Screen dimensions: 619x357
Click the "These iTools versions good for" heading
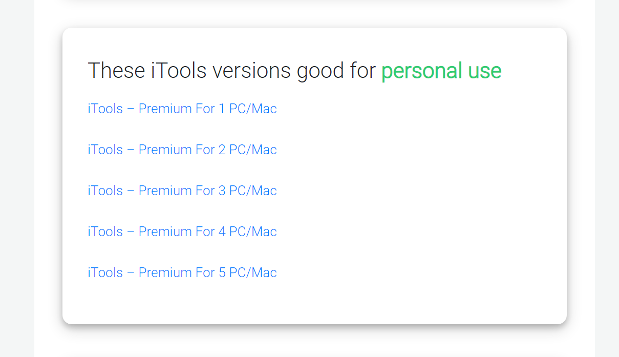pyautogui.click(x=231, y=71)
